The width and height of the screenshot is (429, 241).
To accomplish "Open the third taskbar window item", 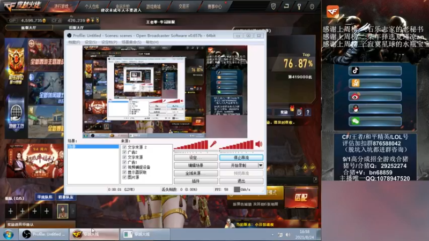I will tap(145, 234).
